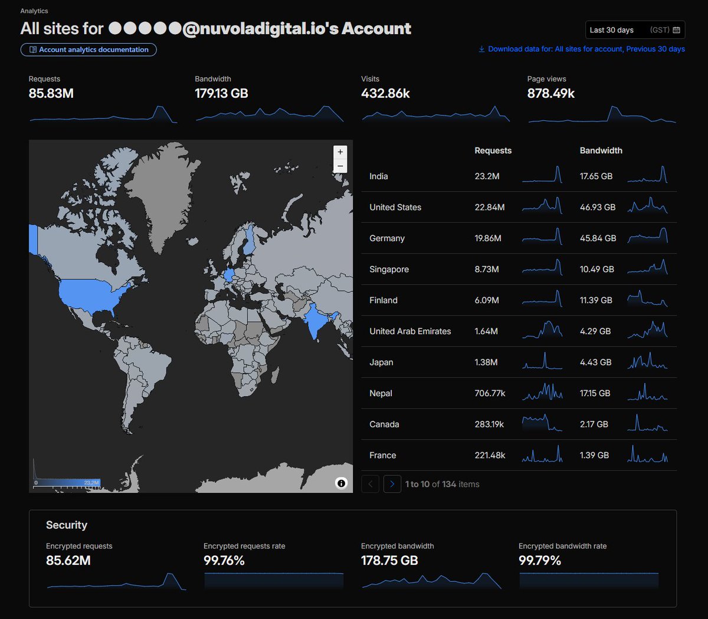
Task: Click Nepal's 17.15 GB bandwidth value
Action: 595,393
